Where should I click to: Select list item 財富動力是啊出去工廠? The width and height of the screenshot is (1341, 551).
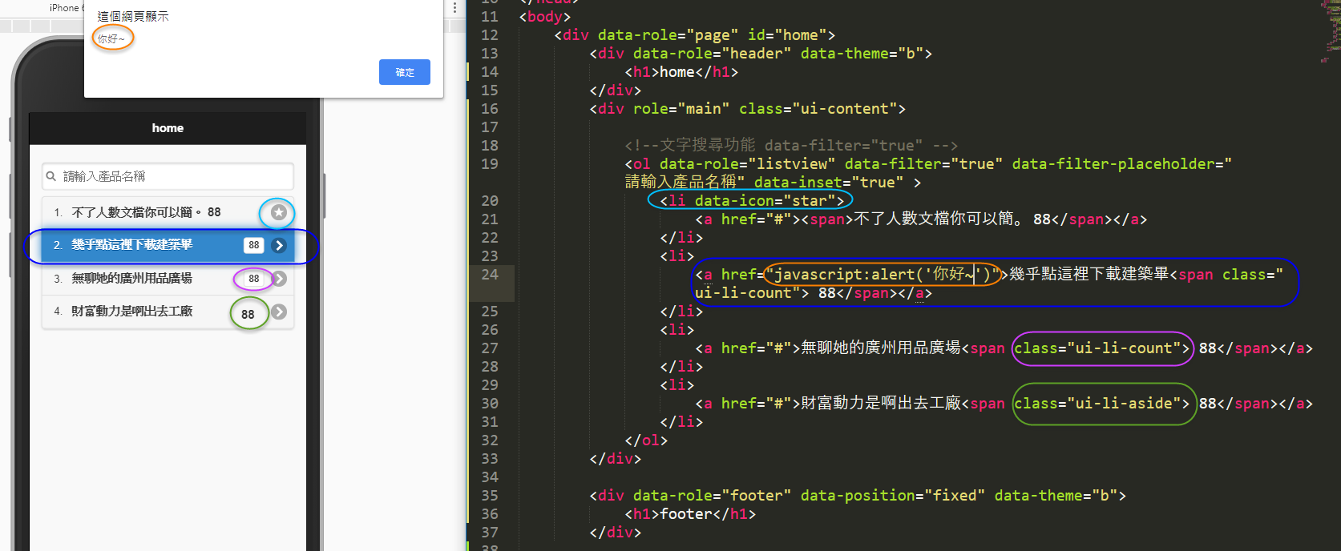(x=132, y=312)
